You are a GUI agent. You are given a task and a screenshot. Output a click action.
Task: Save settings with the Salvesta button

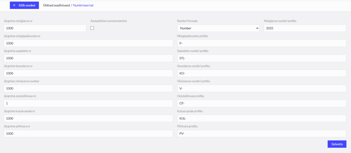click(337, 144)
